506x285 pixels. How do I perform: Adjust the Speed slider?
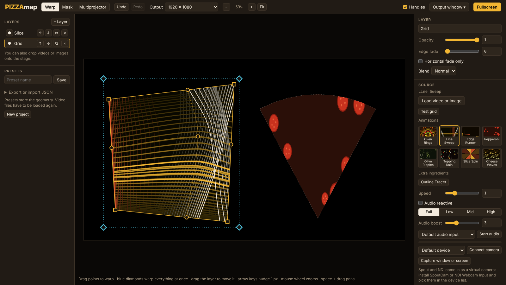pos(462,193)
